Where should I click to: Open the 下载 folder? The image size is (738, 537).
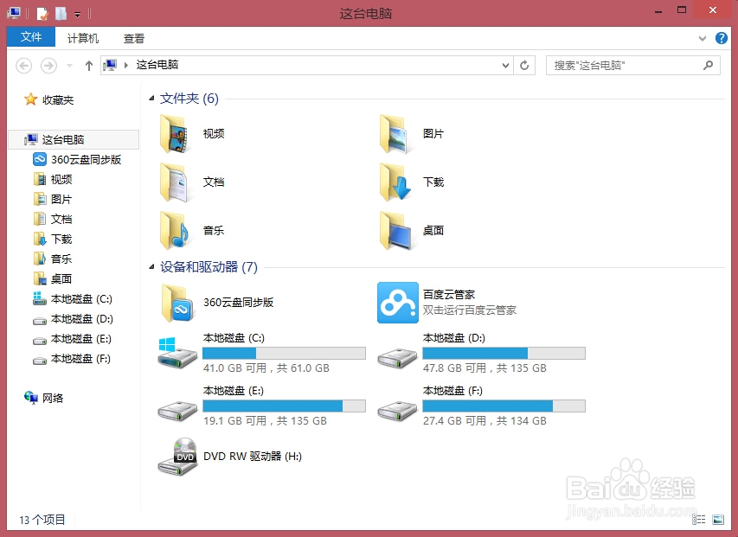tap(433, 182)
